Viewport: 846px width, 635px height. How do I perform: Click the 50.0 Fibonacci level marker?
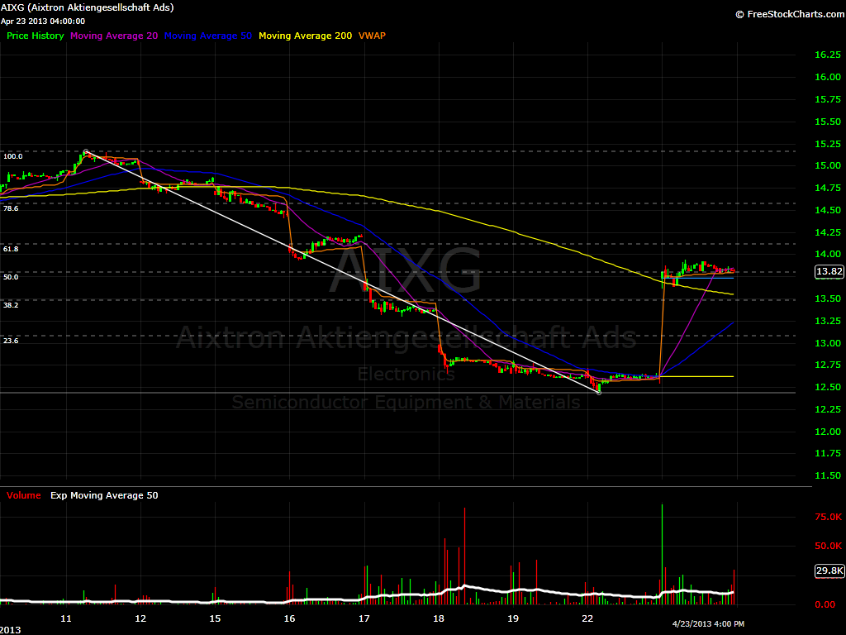pyautogui.click(x=10, y=277)
